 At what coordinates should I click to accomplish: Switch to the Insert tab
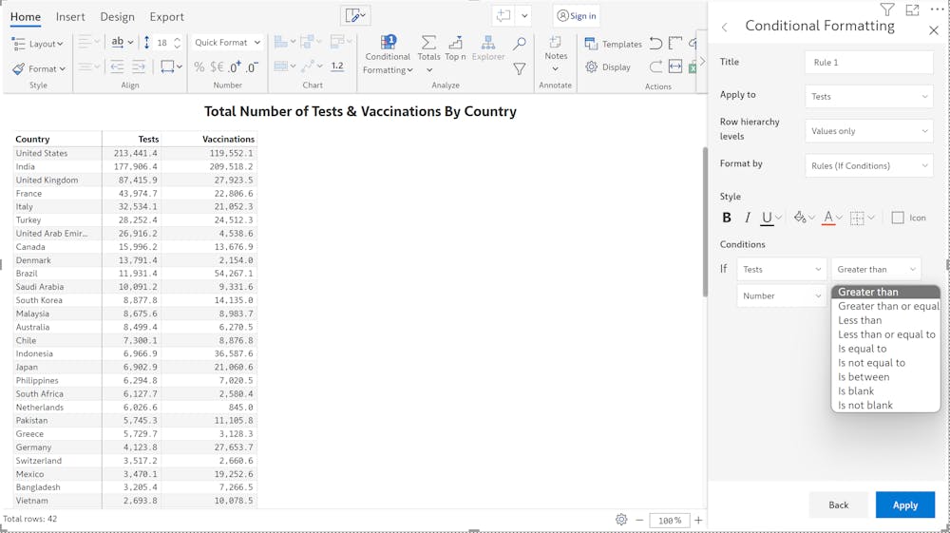(x=70, y=17)
